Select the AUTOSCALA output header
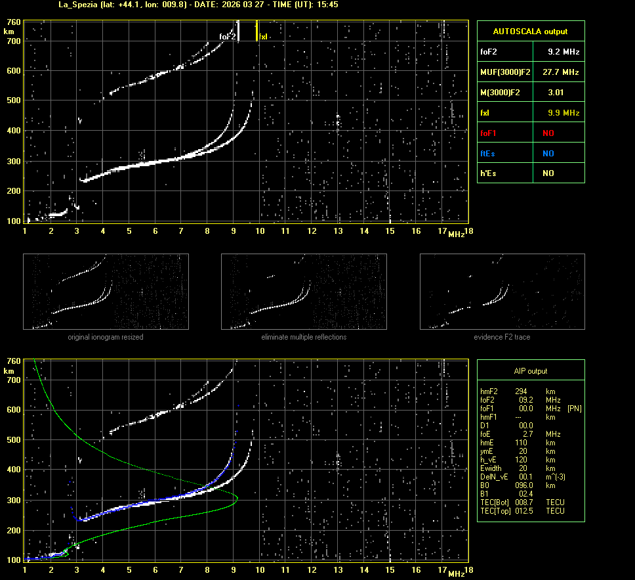The image size is (635, 580). pyautogui.click(x=530, y=31)
